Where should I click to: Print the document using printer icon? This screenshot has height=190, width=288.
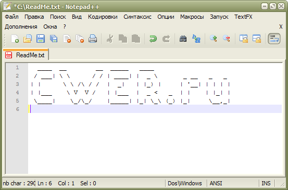point(93,39)
